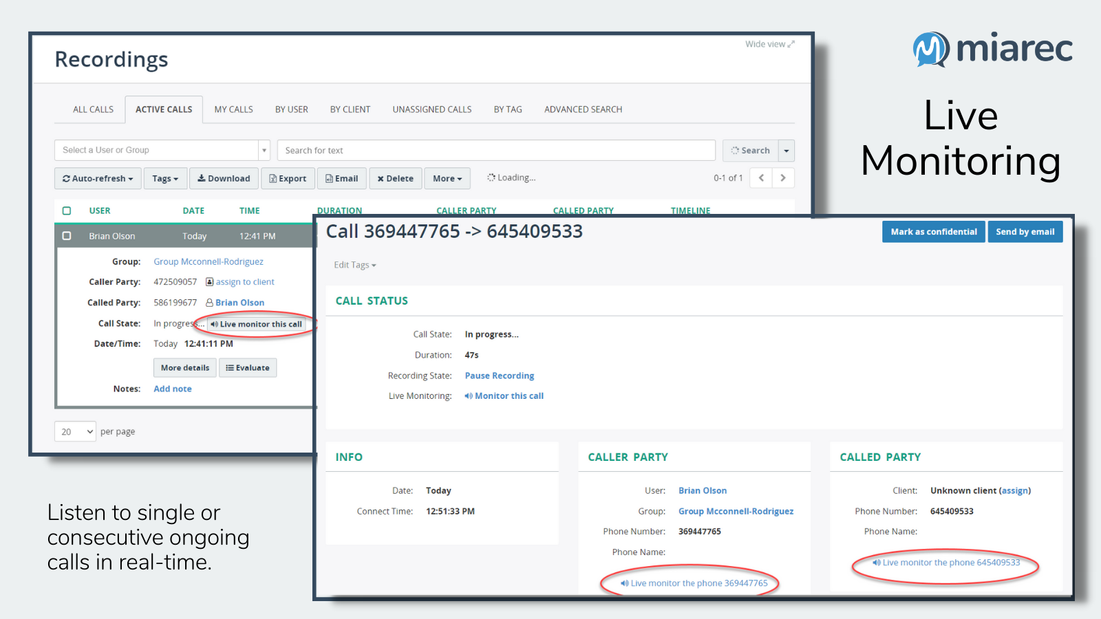Open the per page dropdown showing 20
The width and height of the screenshot is (1101, 619).
[x=74, y=431]
